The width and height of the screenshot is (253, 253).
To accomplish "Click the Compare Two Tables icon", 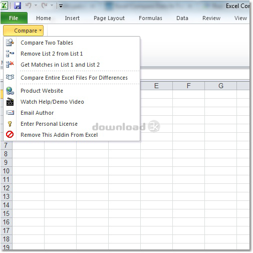I will tap(10, 43).
